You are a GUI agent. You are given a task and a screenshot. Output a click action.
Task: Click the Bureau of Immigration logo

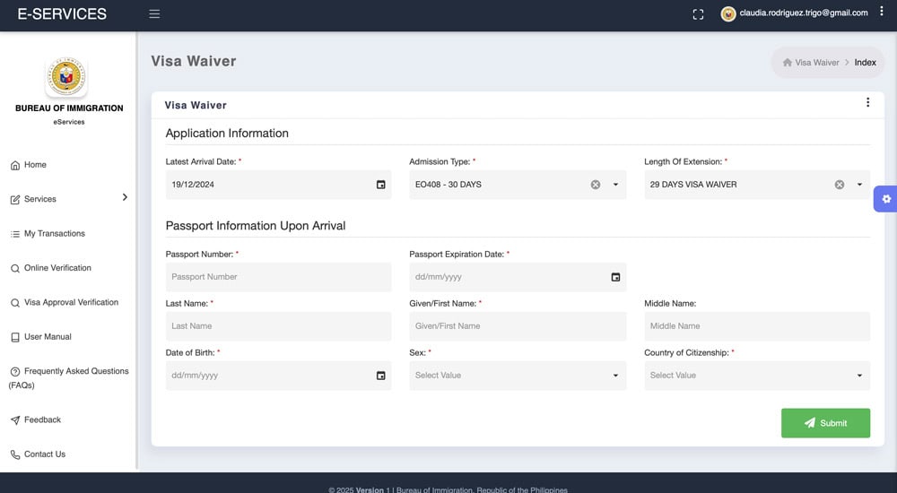[x=66, y=78]
